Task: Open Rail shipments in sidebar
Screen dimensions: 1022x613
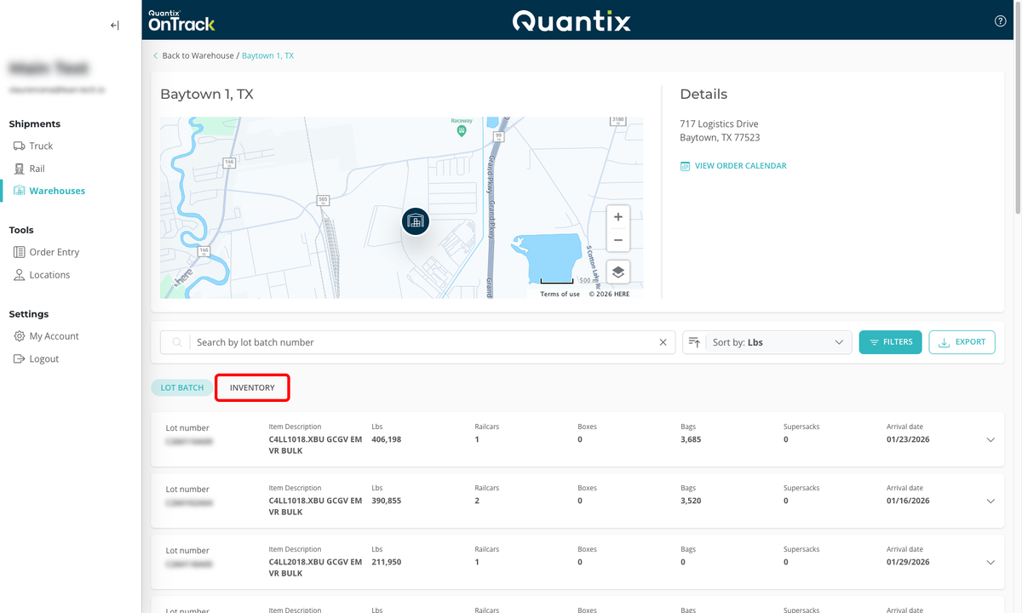Action: [x=37, y=169]
